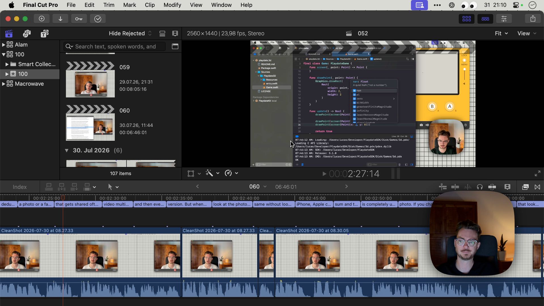This screenshot has width=544, height=306.
Task: Click the retiming speedometer icon
Action: [228, 173]
